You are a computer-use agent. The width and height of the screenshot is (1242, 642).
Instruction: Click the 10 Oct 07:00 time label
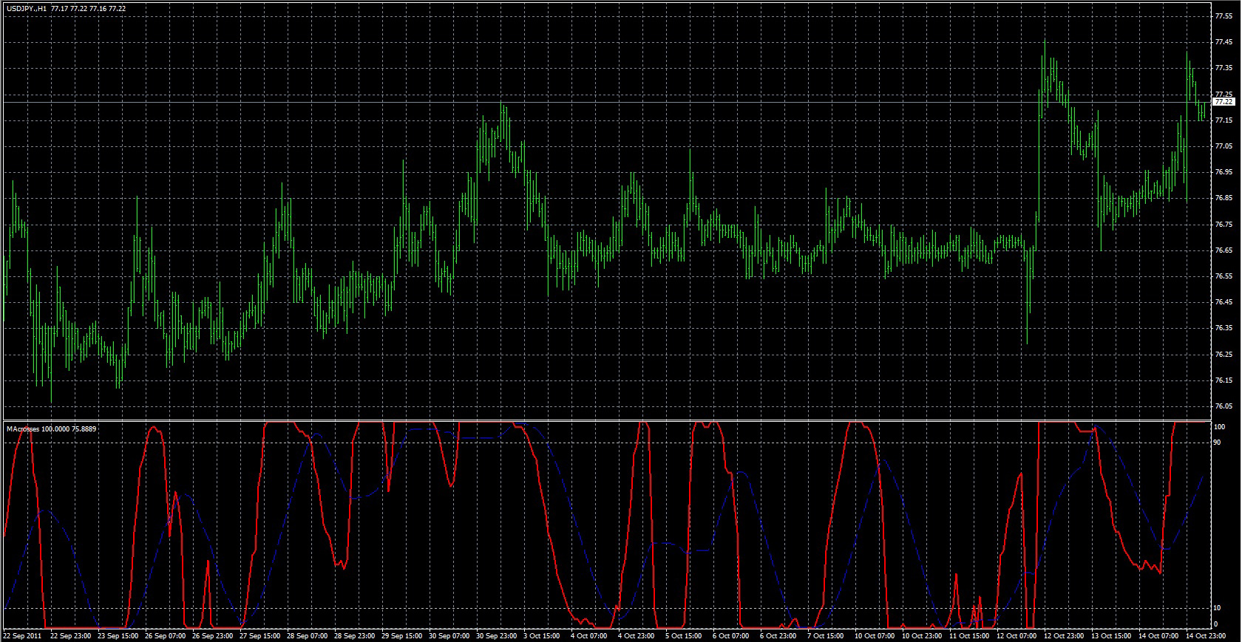click(874, 635)
